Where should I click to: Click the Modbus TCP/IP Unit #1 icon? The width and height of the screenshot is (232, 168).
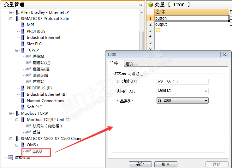[x=23, y=120]
